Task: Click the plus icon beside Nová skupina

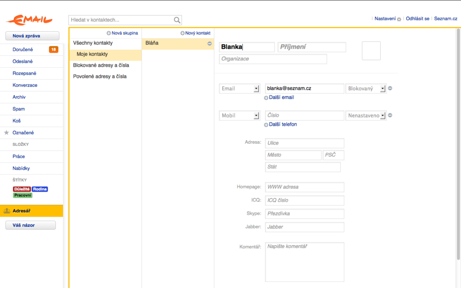Action: tap(108, 33)
